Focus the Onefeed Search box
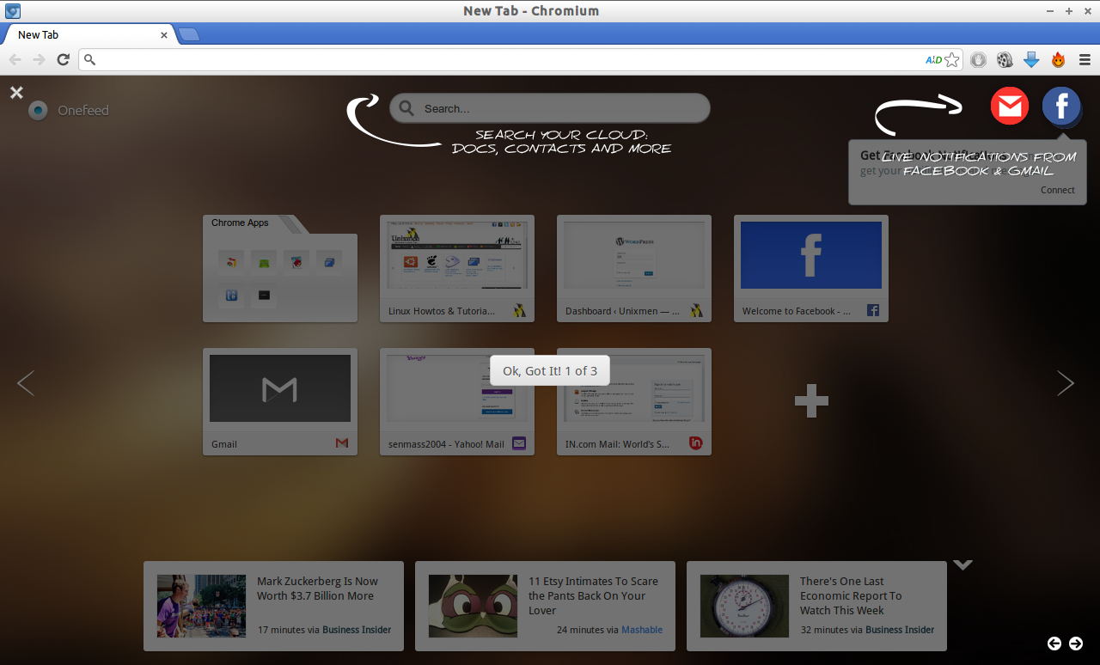Image resolution: width=1100 pixels, height=665 pixels. coord(550,108)
